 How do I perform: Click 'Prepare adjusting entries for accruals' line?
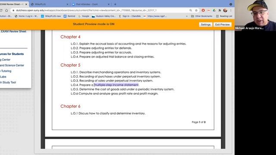(101, 53)
